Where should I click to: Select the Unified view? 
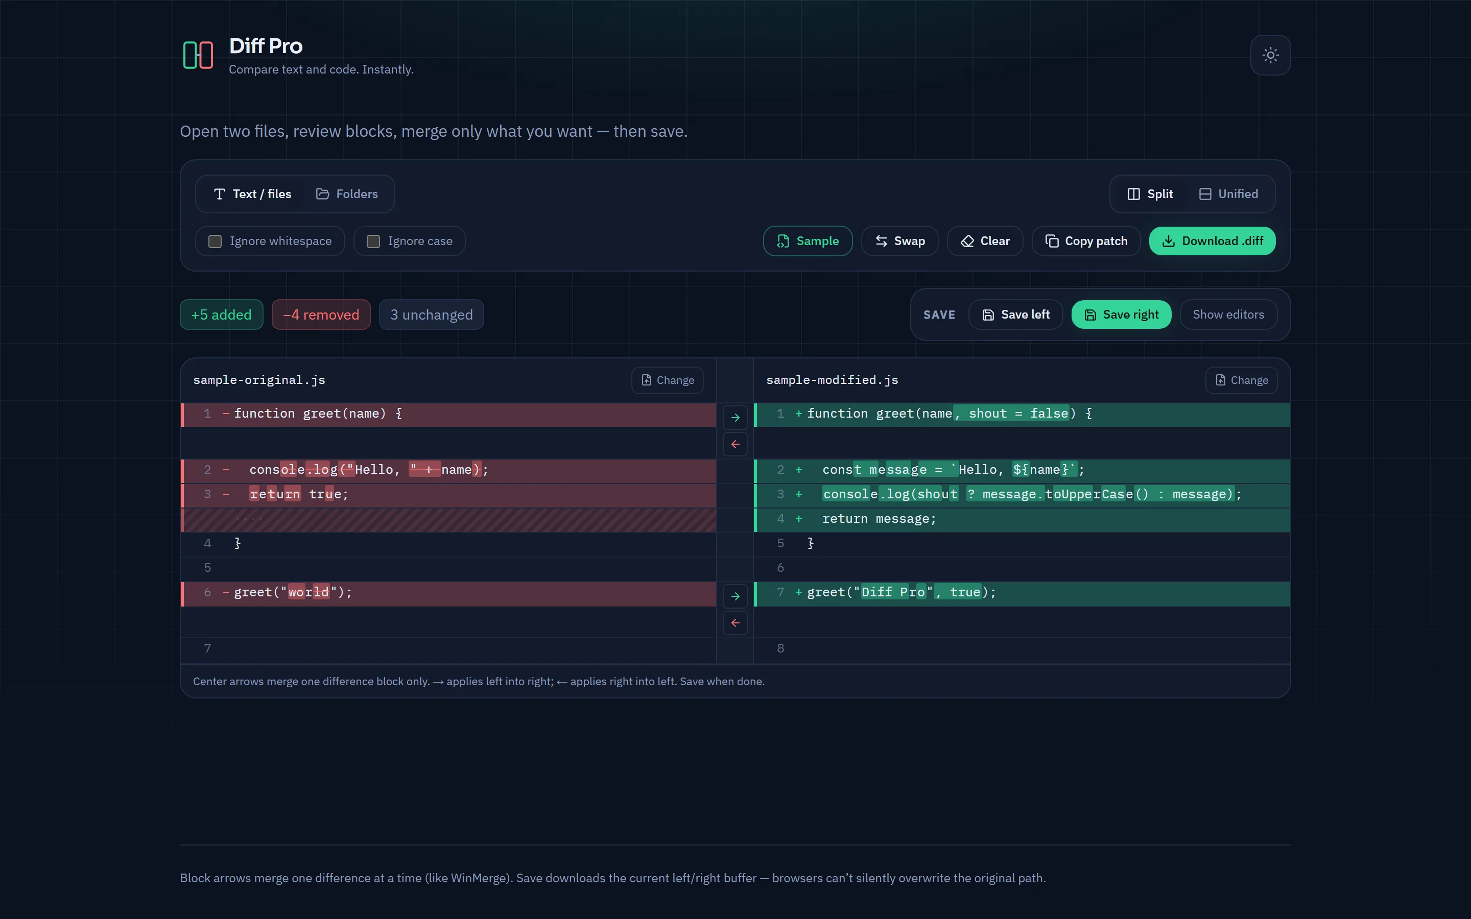(x=1228, y=194)
